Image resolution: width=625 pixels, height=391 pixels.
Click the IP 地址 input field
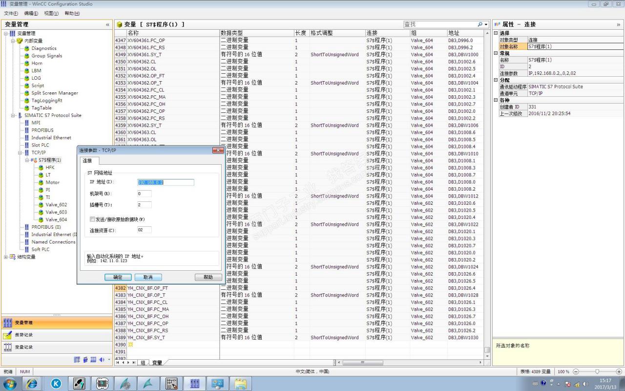coord(166,182)
